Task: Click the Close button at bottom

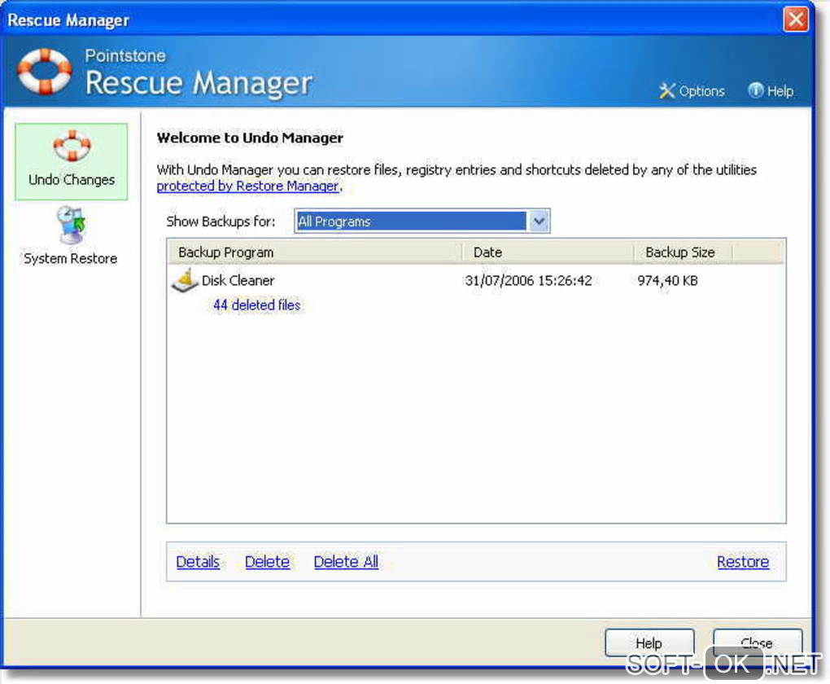Action: [758, 642]
